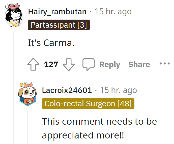Visit Hairy_rambutan's user profile link
174x144 pixels.
[57, 12]
